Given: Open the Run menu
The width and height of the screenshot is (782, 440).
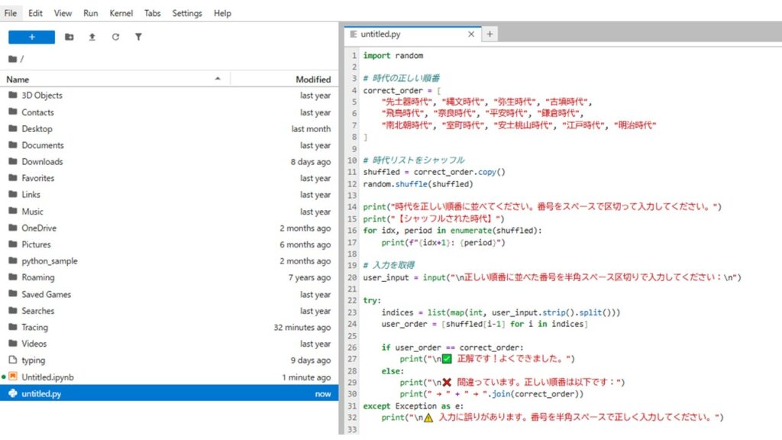Looking at the screenshot, I should tap(90, 13).
